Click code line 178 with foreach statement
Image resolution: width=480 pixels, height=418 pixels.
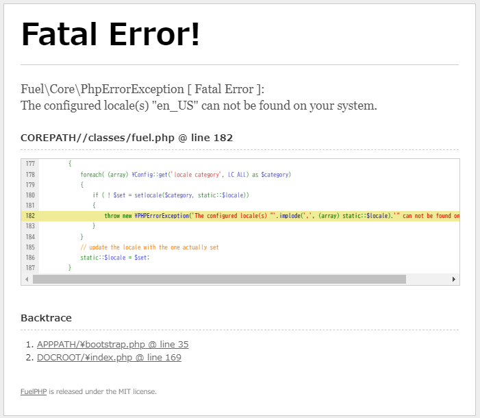(186, 175)
